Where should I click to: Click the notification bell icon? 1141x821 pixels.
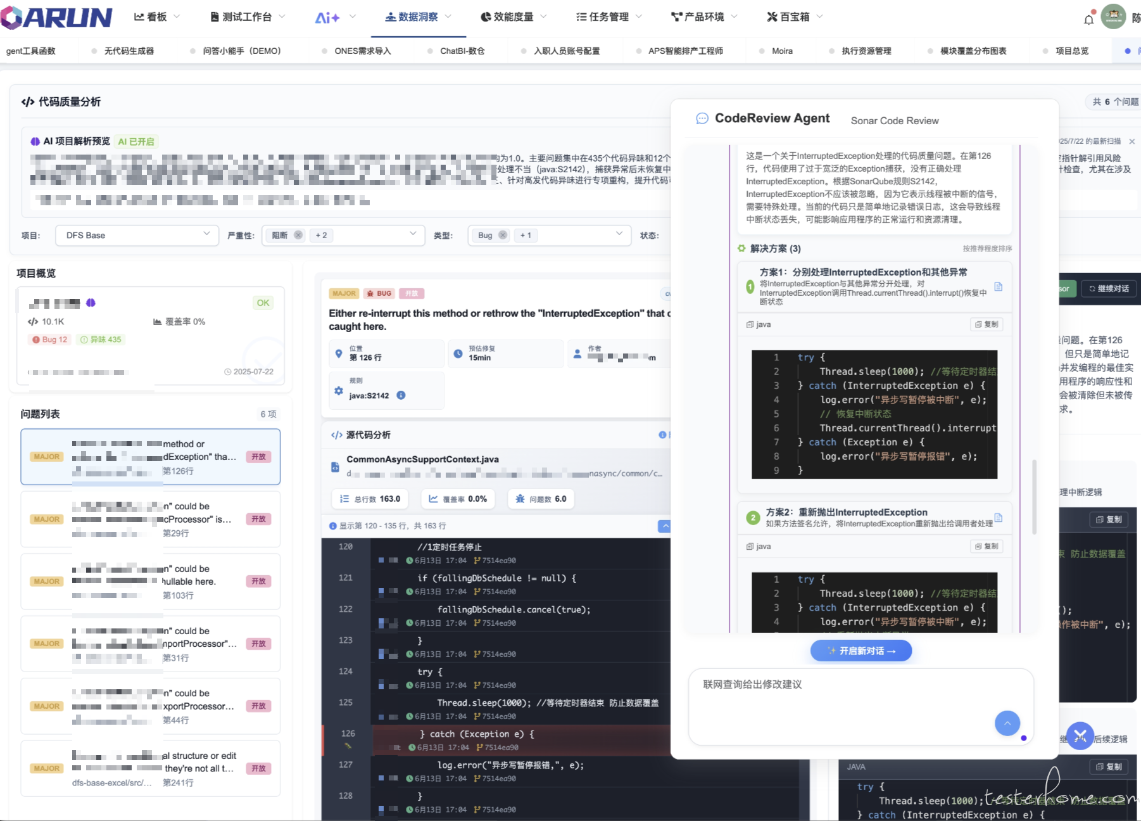coord(1088,19)
